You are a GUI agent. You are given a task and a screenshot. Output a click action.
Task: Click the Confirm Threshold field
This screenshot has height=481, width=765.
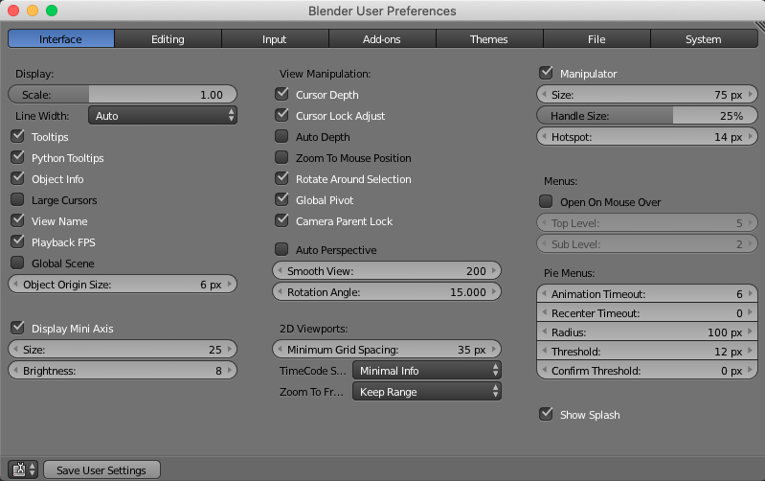coord(647,370)
